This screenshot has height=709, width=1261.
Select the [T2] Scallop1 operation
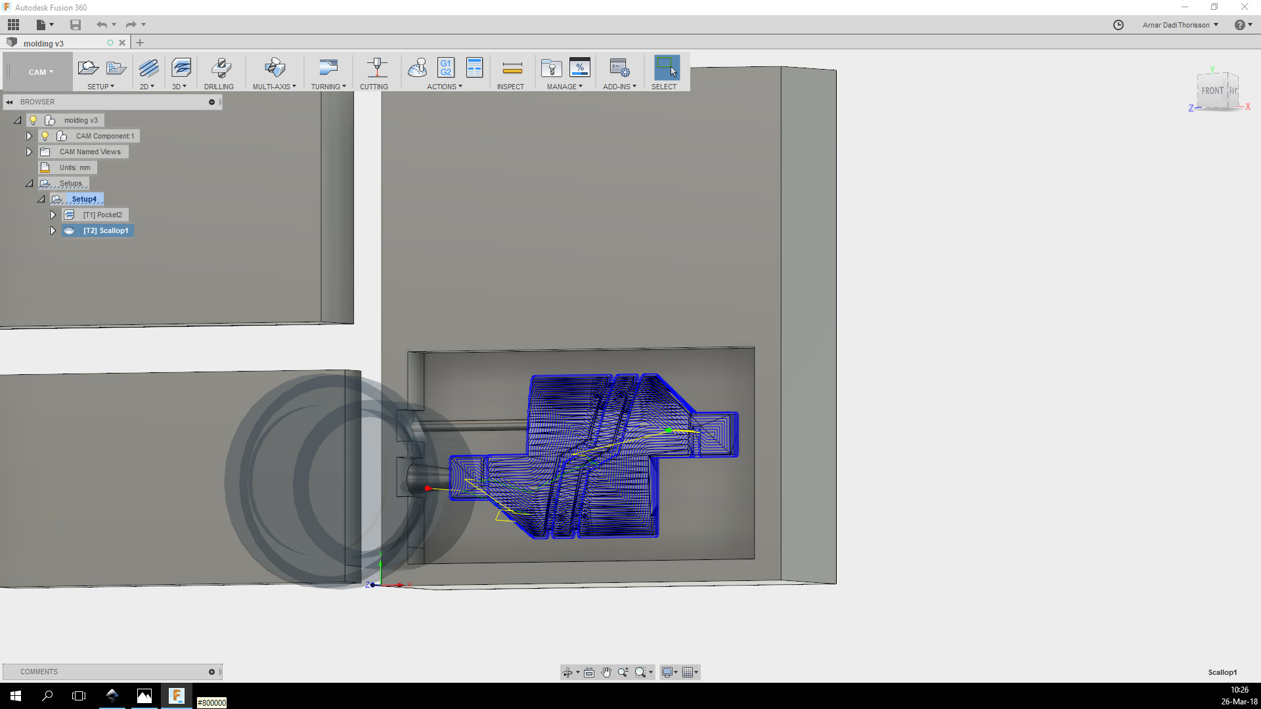tap(105, 230)
